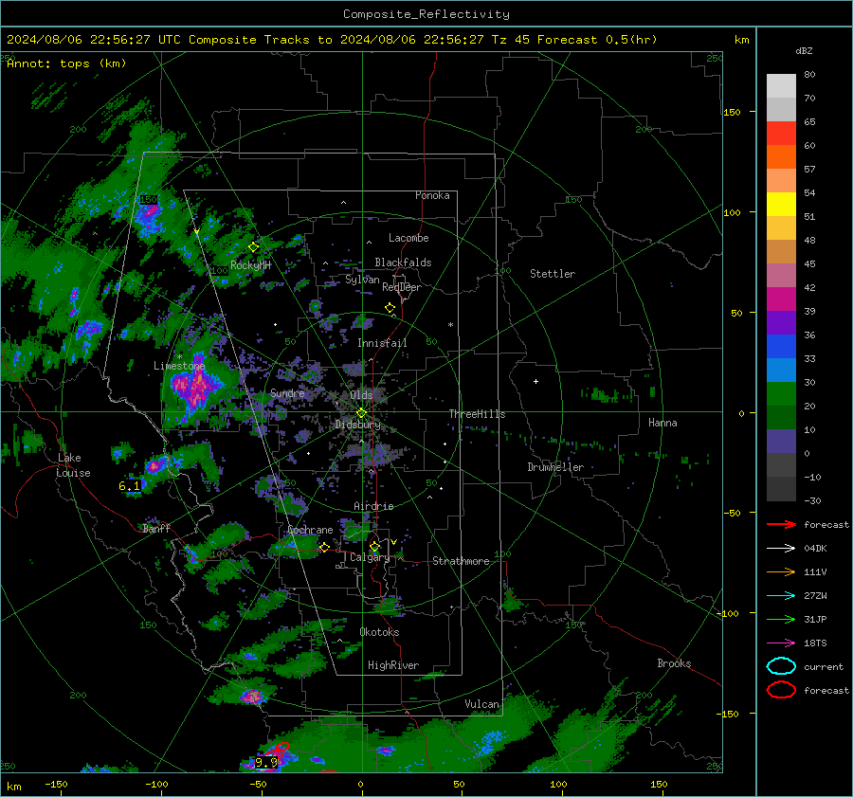Click the 'Strathmore' city label

click(461, 561)
